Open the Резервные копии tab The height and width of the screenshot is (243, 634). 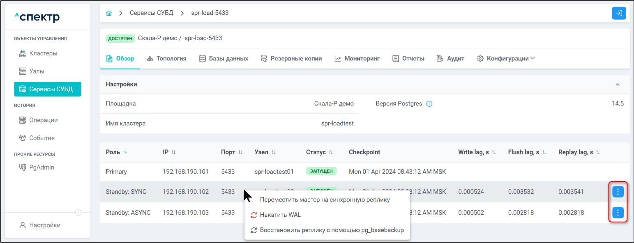(291, 59)
